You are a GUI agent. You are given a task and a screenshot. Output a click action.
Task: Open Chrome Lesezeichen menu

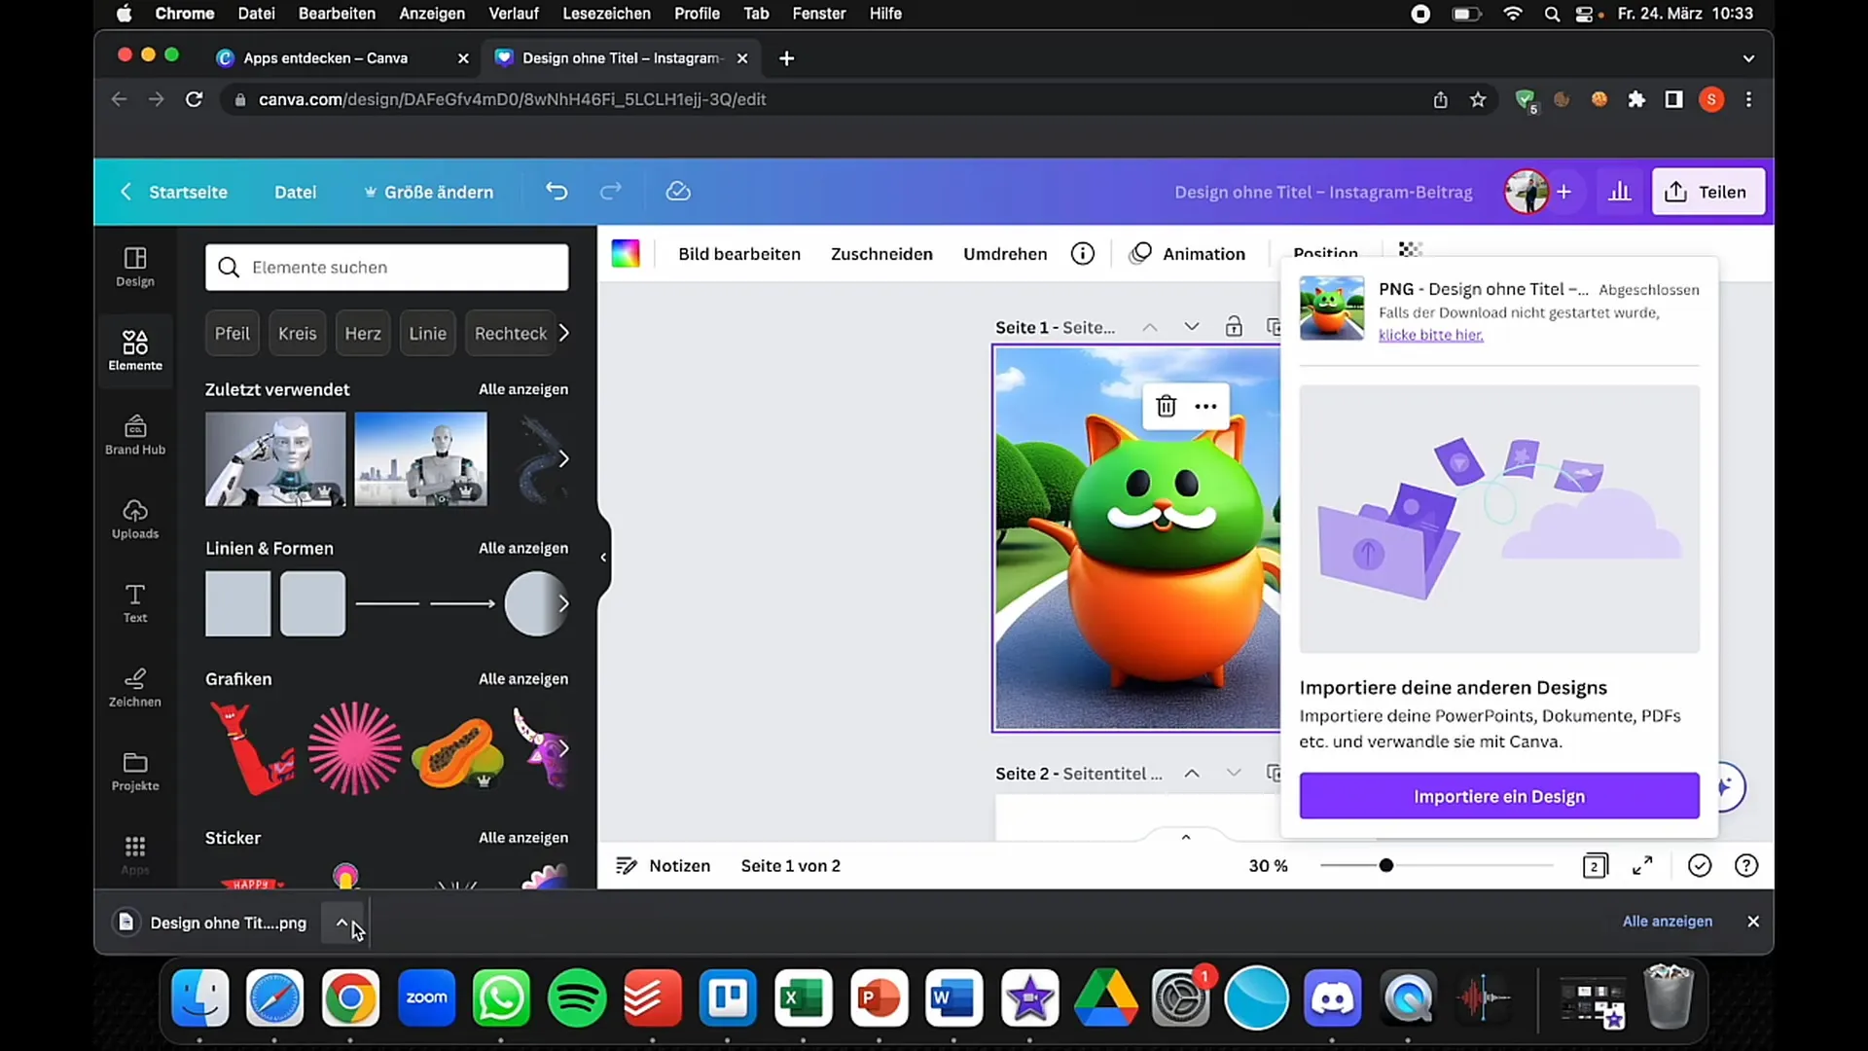click(x=606, y=14)
